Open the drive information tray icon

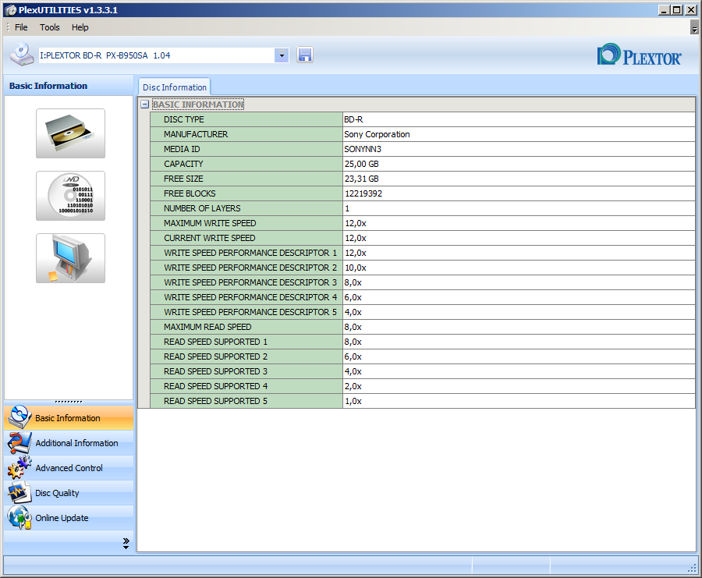click(71, 133)
